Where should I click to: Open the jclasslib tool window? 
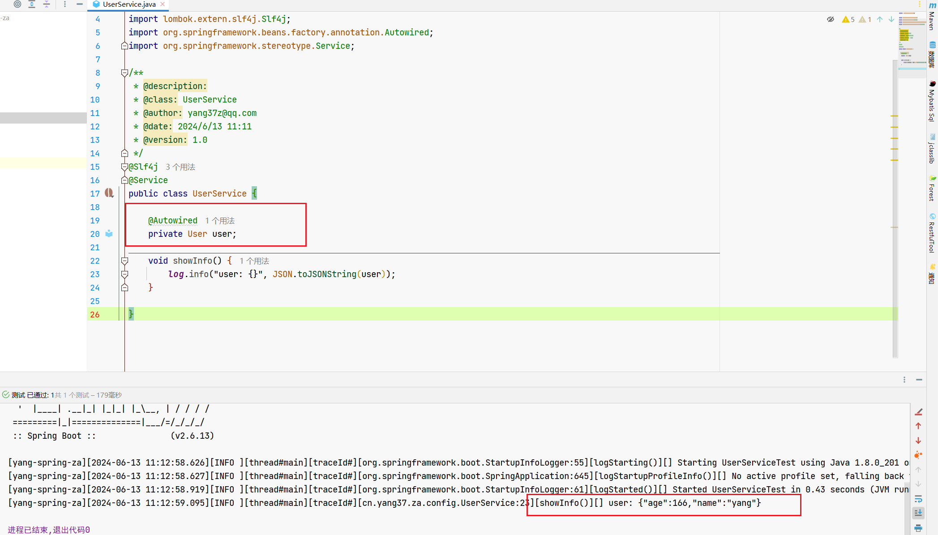[x=932, y=149]
